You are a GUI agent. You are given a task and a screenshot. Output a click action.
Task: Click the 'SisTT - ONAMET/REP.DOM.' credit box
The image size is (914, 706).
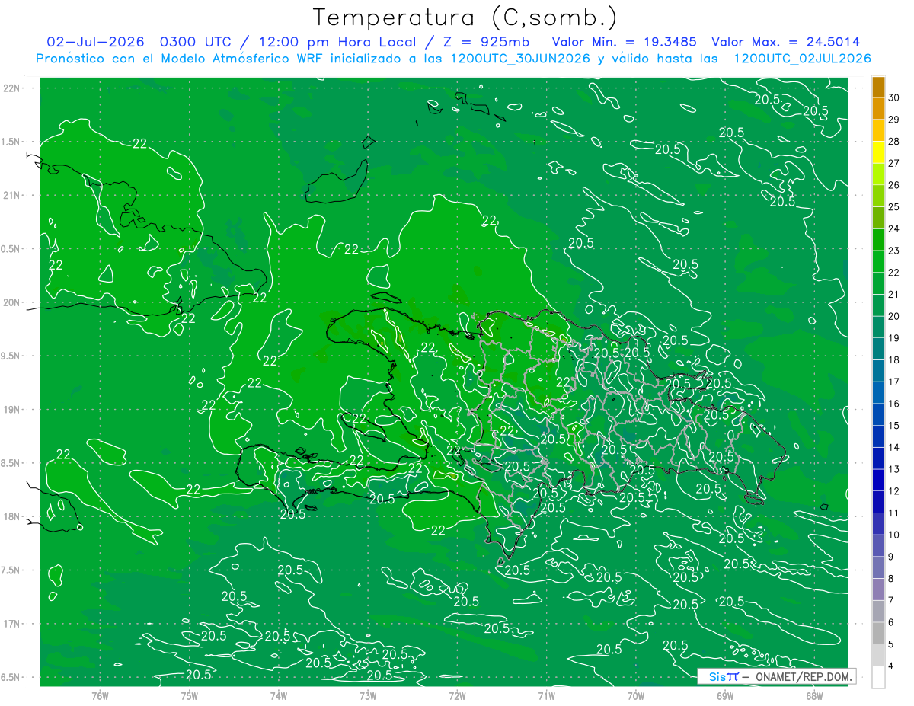(x=776, y=676)
